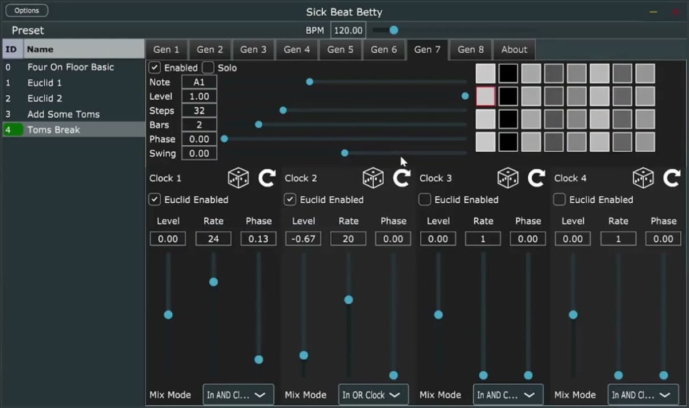Screen dimensions: 689x408
Task: Toggle the Solo checkbox for Gen 7
Action: 208,67
